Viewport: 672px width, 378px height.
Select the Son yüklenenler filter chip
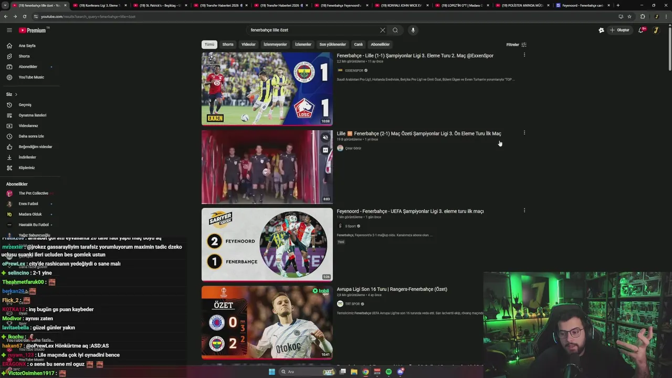[x=333, y=45]
